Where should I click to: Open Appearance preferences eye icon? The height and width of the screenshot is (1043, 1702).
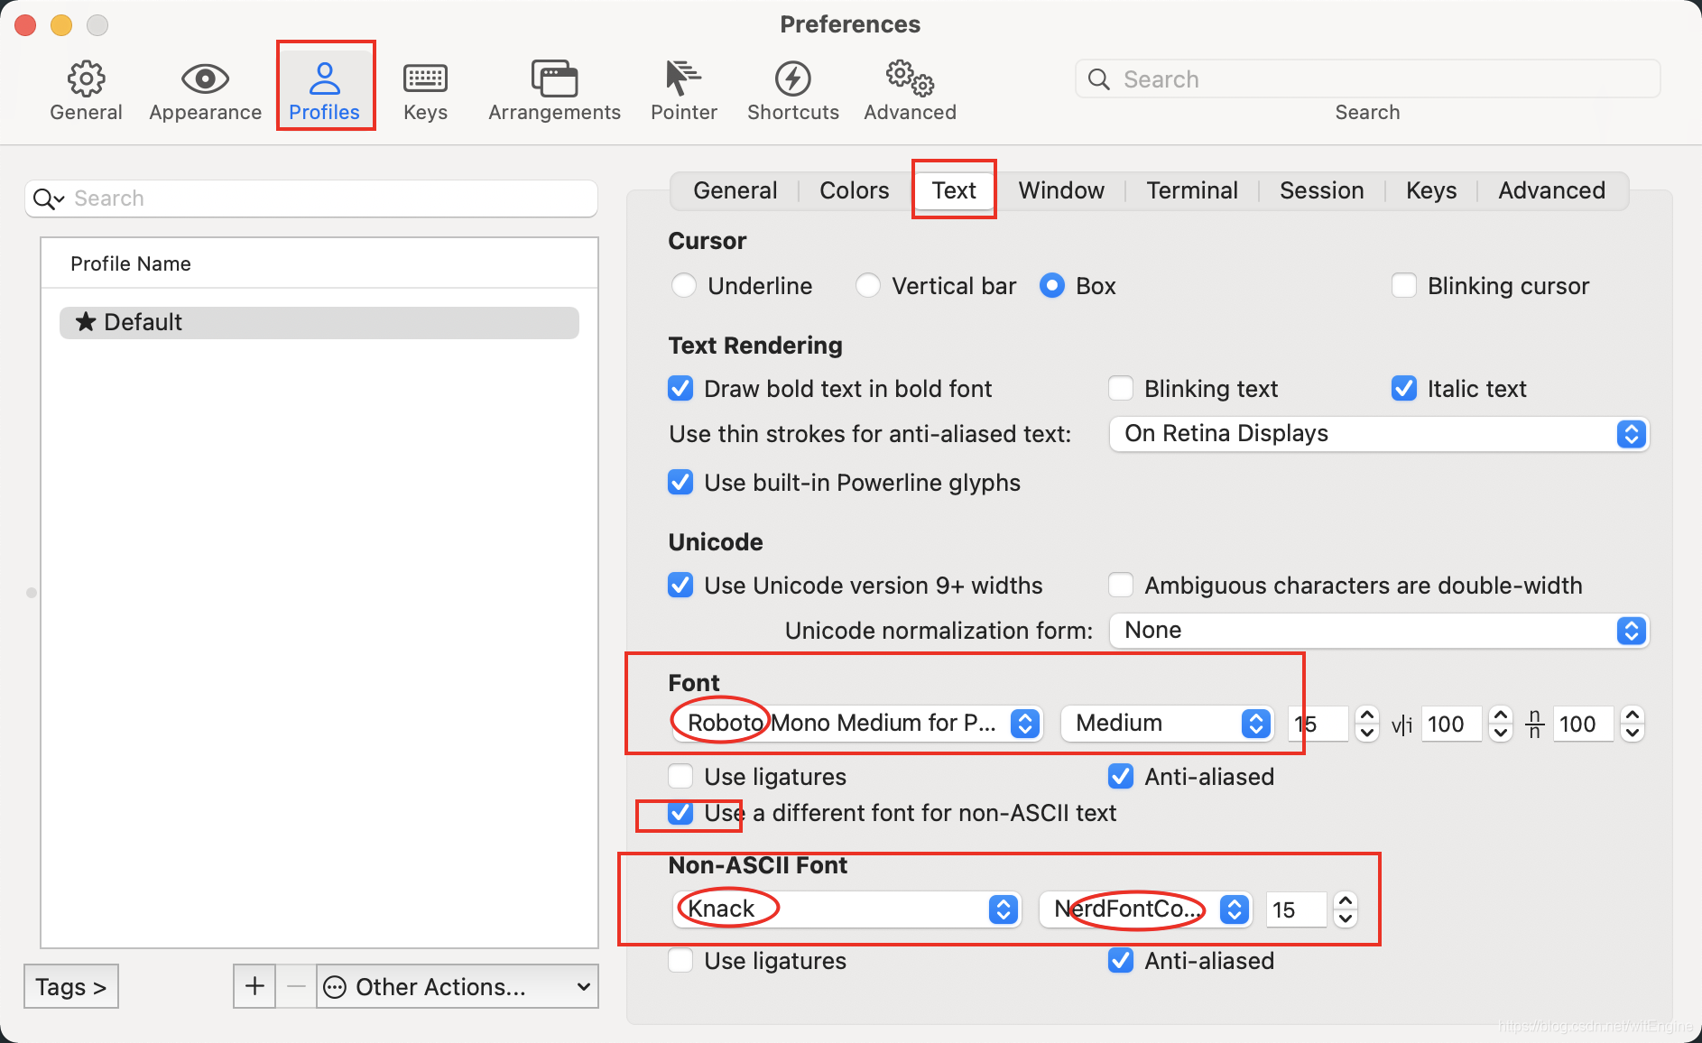pyautogui.click(x=205, y=78)
